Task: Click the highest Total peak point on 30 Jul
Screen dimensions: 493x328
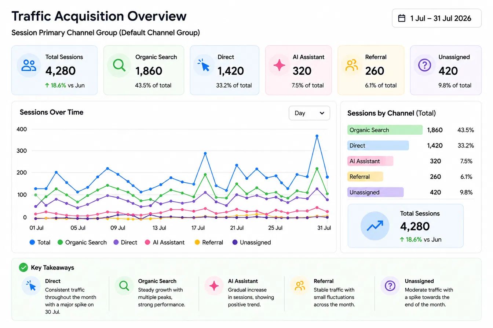Action: tap(317, 136)
